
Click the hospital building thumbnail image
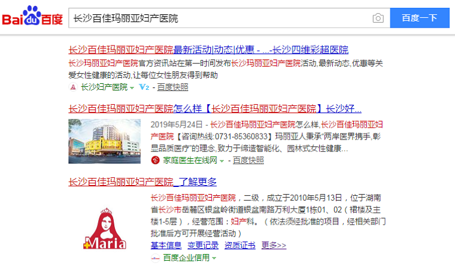(105, 140)
